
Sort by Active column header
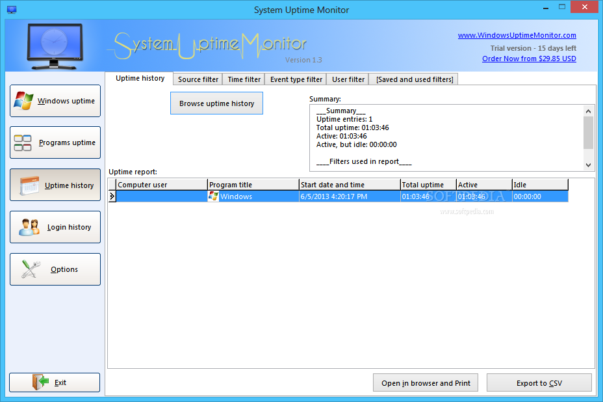coord(484,185)
